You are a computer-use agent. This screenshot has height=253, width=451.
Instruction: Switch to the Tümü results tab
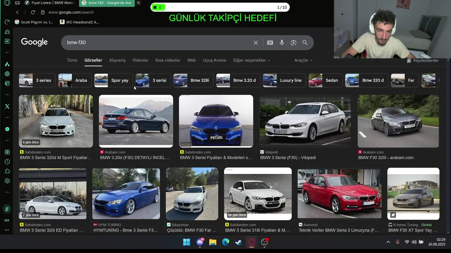[x=72, y=60]
